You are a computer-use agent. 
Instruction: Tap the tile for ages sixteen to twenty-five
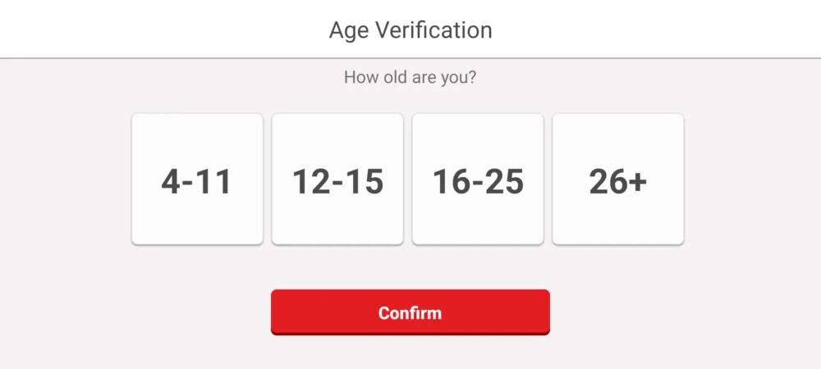pyautogui.click(x=478, y=179)
